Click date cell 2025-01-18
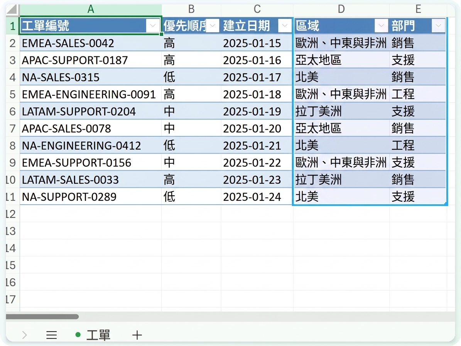Viewport: 461px width, 346px height. click(257, 94)
